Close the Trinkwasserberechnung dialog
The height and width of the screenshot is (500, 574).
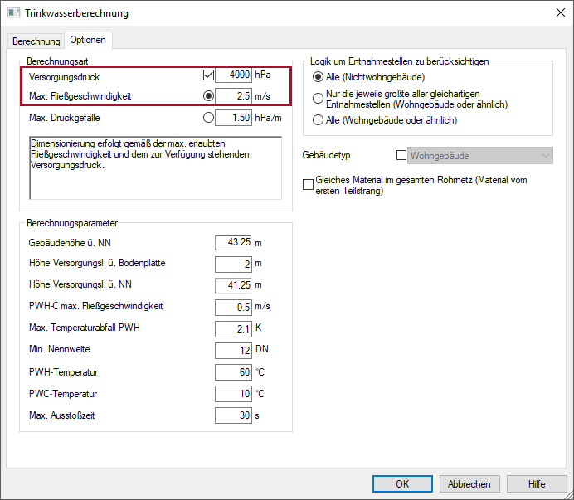coord(560,12)
